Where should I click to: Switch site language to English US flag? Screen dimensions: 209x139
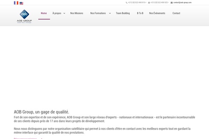21,3
